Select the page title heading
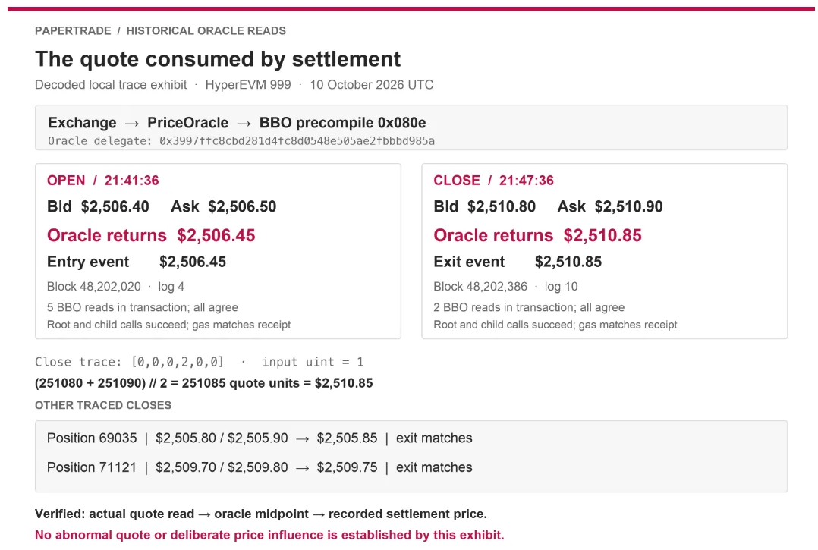Screen dimensions: 818x550 (x=218, y=59)
